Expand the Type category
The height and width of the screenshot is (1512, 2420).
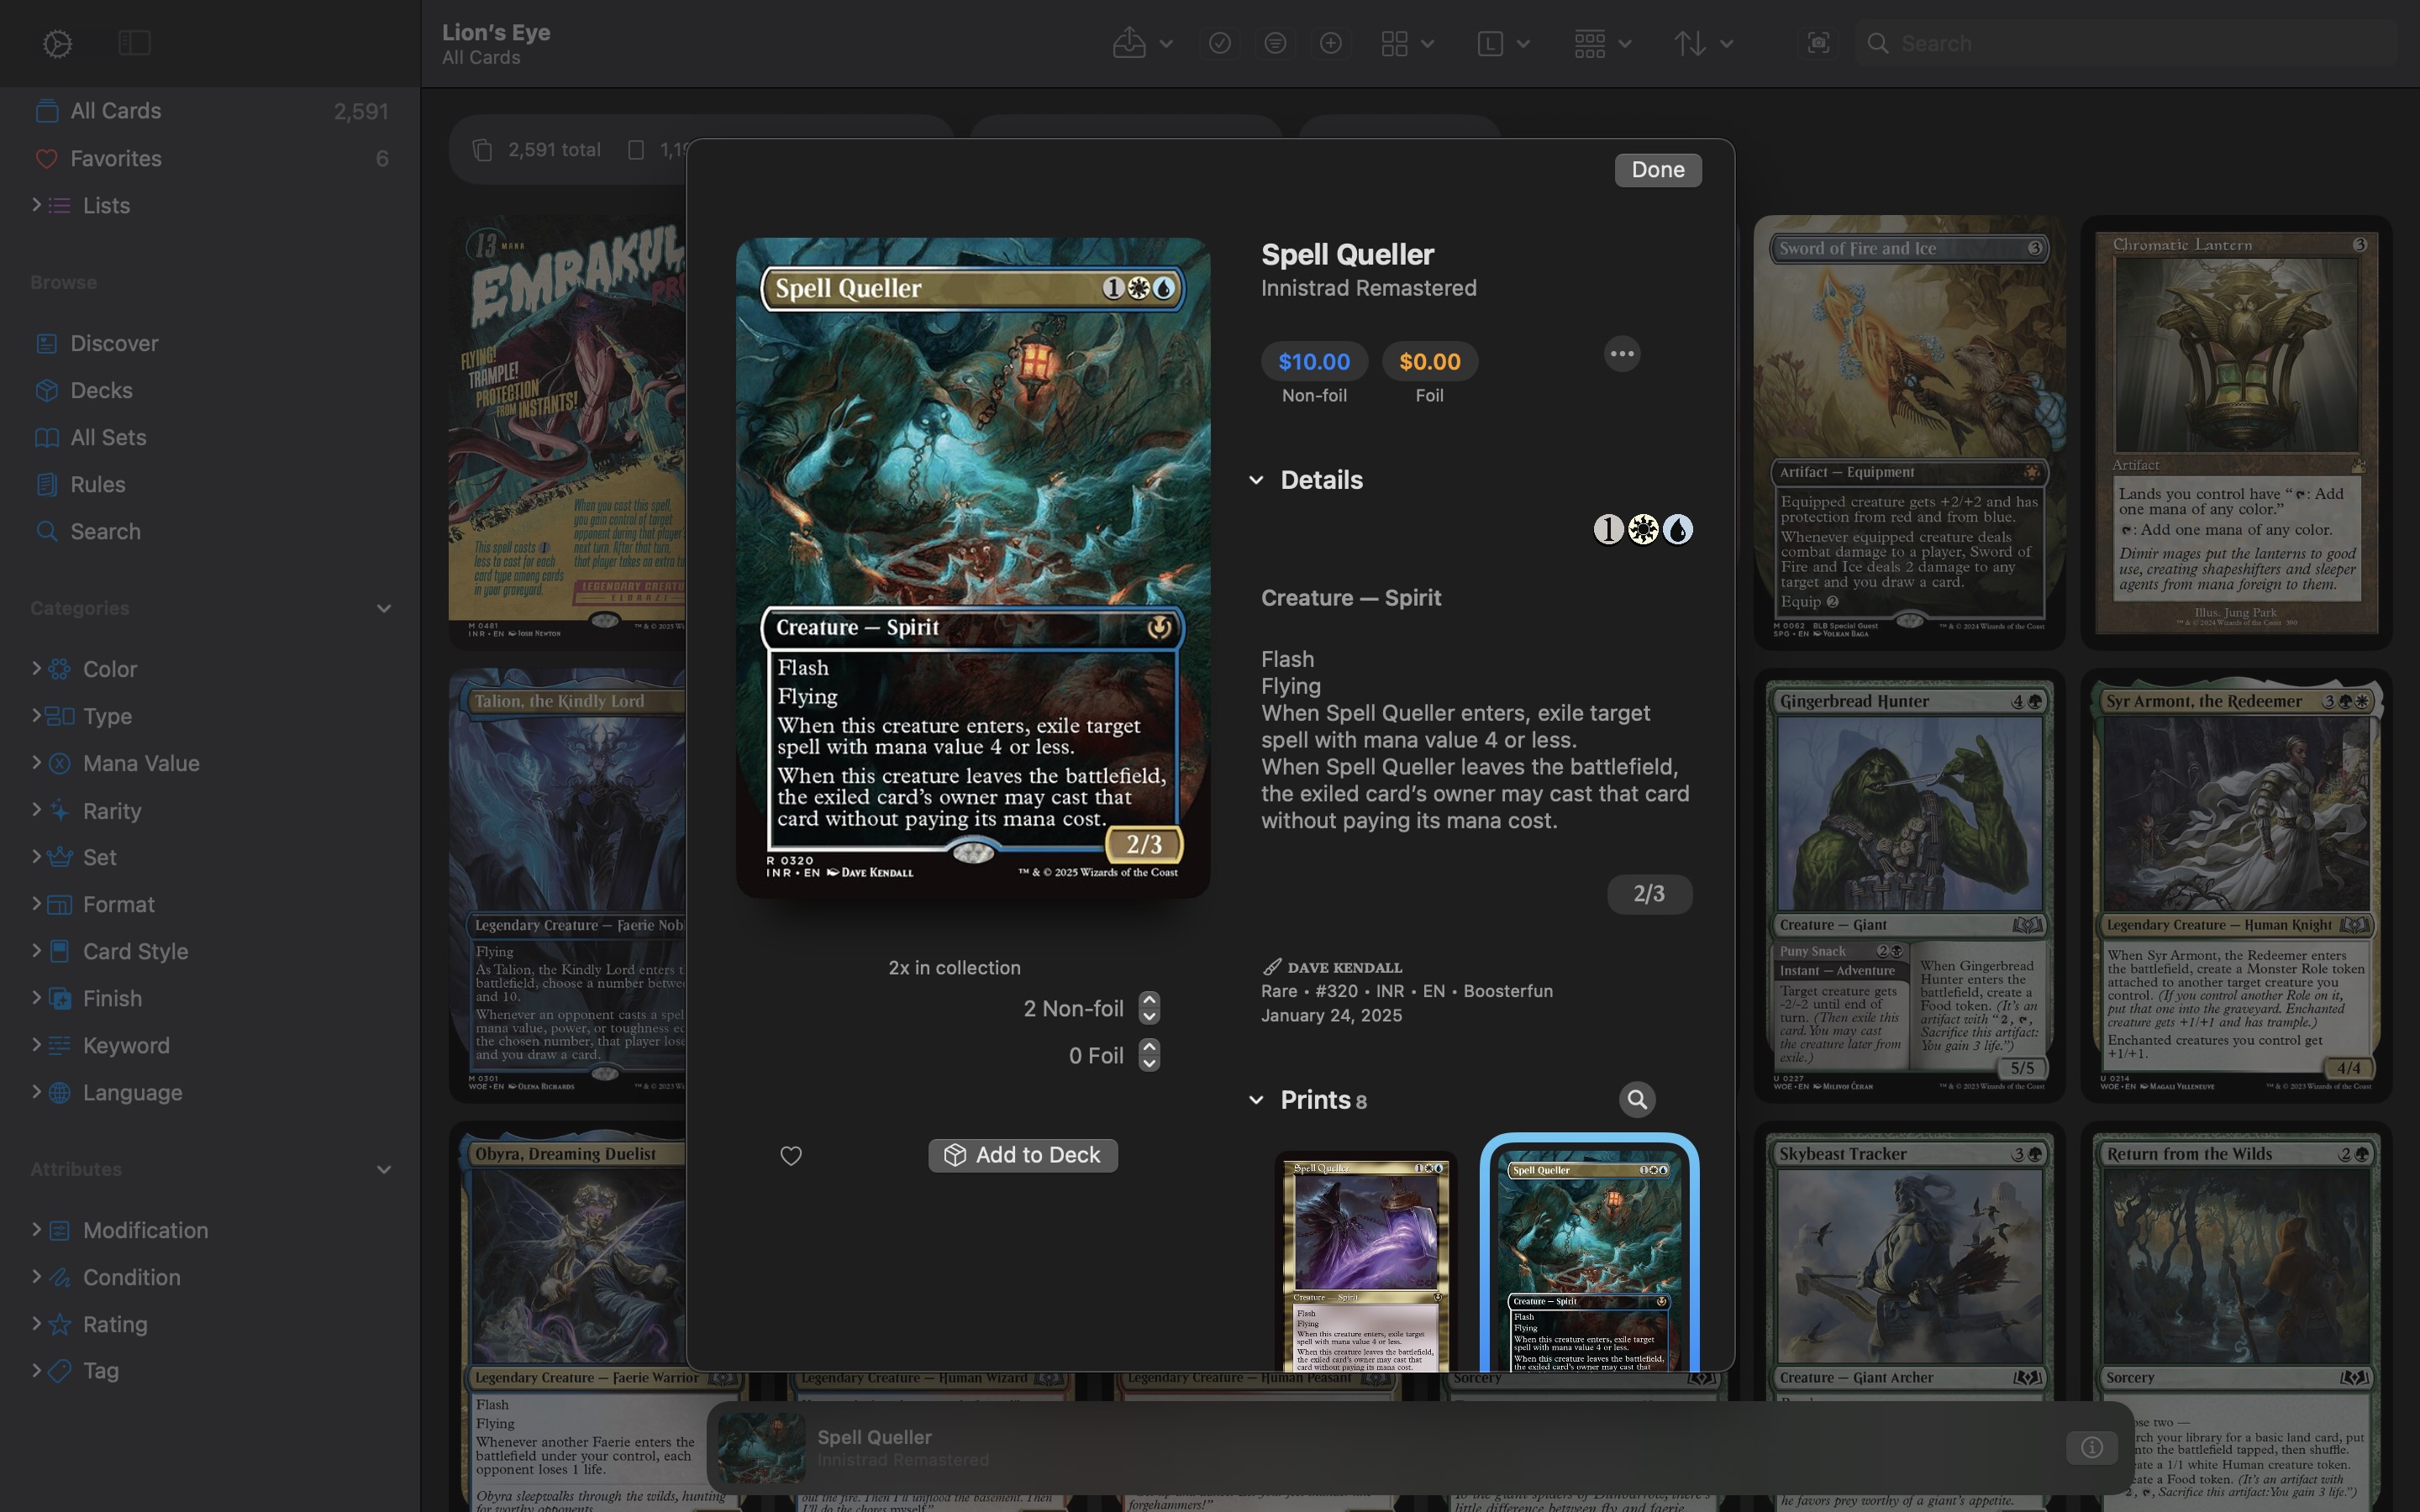click(x=36, y=715)
